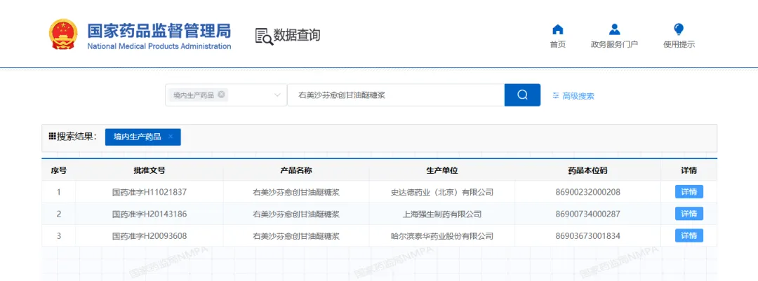The height and width of the screenshot is (281, 758).
Task: Click 序号 column header
Action: (58, 170)
